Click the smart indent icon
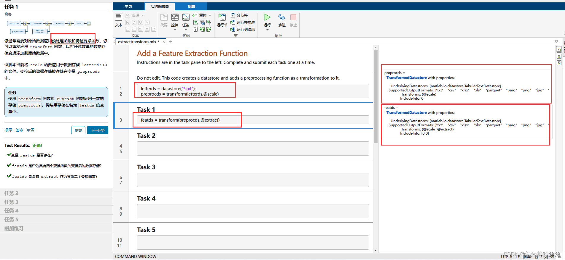Image resolution: width=565 pixels, height=260 pixels. [195, 29]
